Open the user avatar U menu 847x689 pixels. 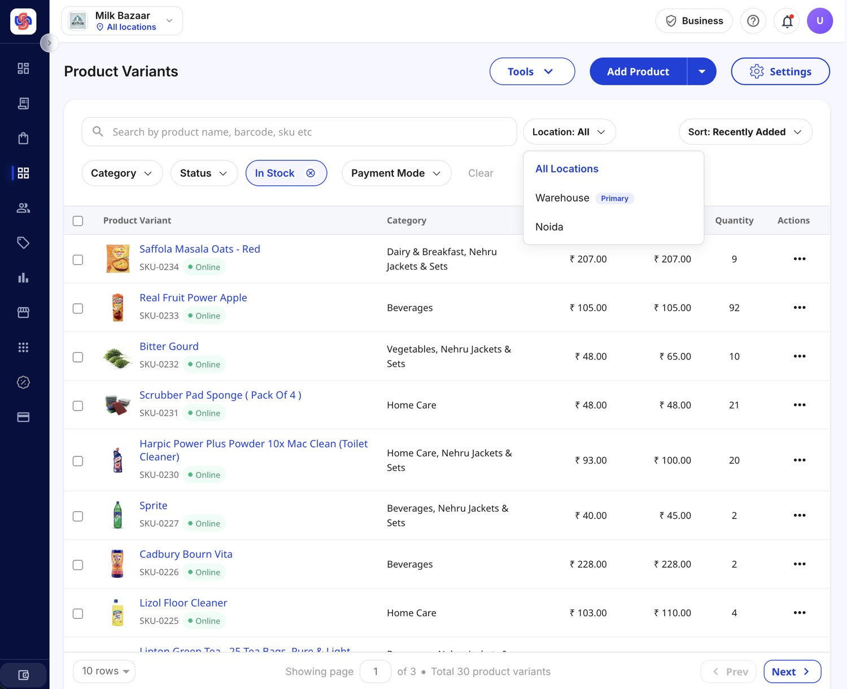click(x=820, y=21)
